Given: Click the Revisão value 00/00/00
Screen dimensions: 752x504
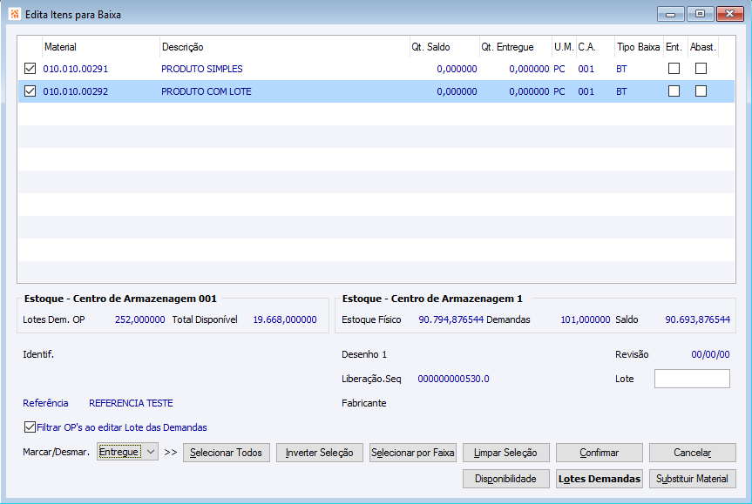Looking at the screenshot, I should (710, 354).
